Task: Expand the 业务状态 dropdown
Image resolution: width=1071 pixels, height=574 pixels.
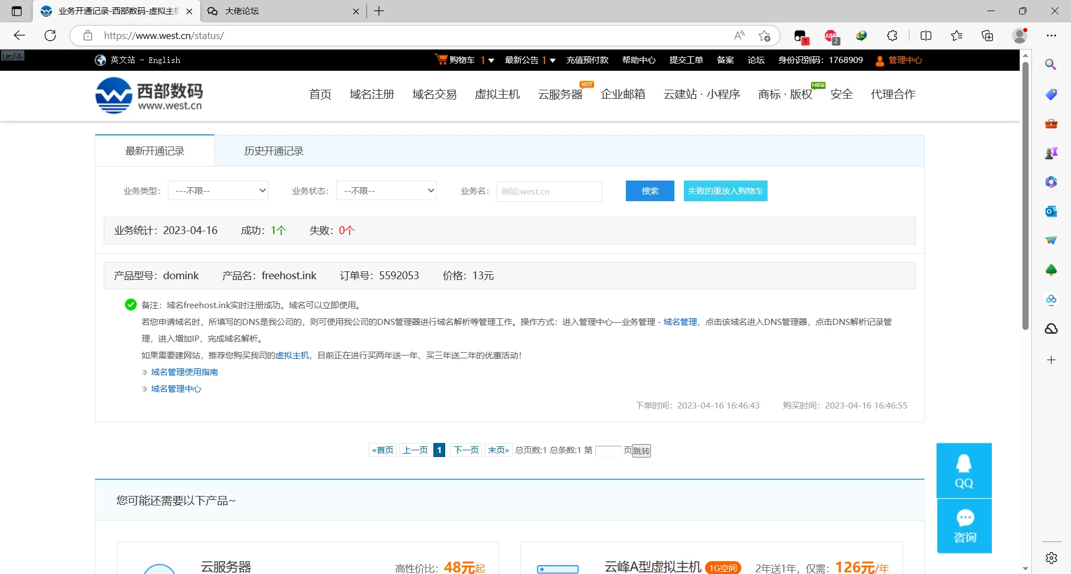Action: tap(387, 191)
